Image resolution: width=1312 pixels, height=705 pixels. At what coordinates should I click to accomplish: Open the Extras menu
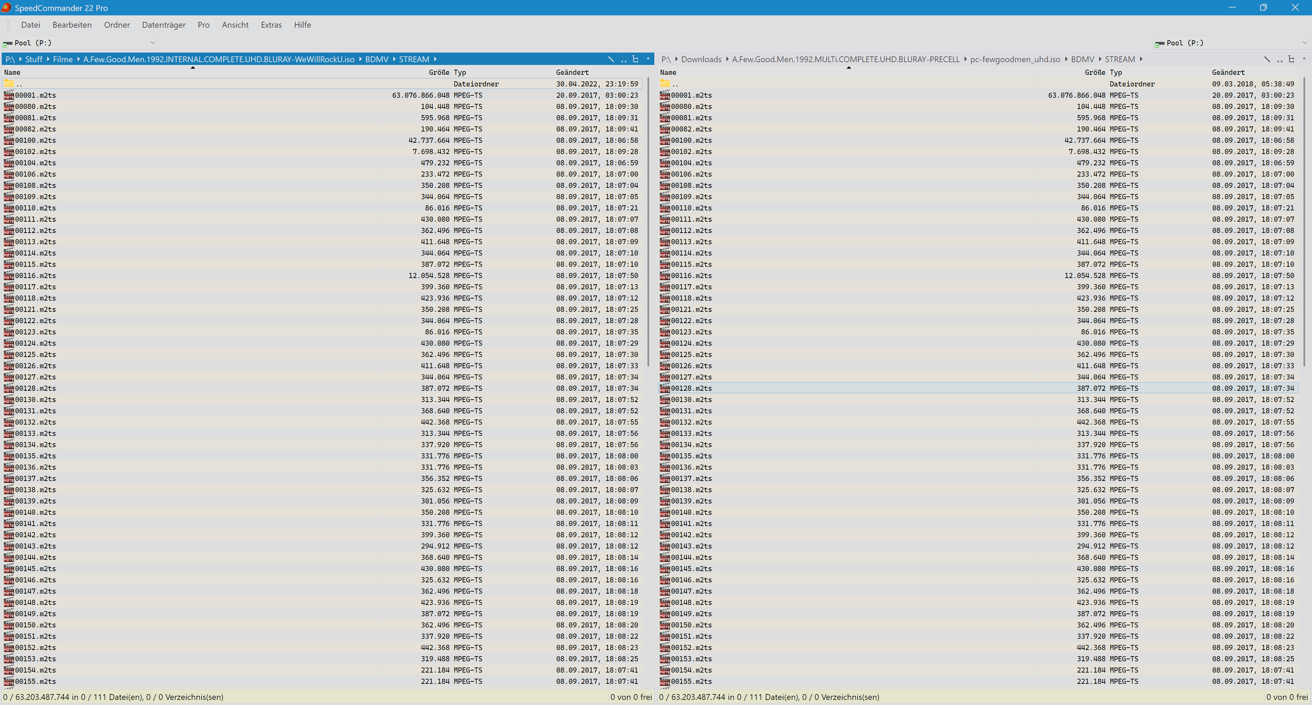(x=271, y=25)
